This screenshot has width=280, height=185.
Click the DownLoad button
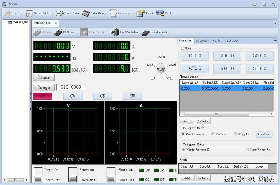[x=264, y=134]
